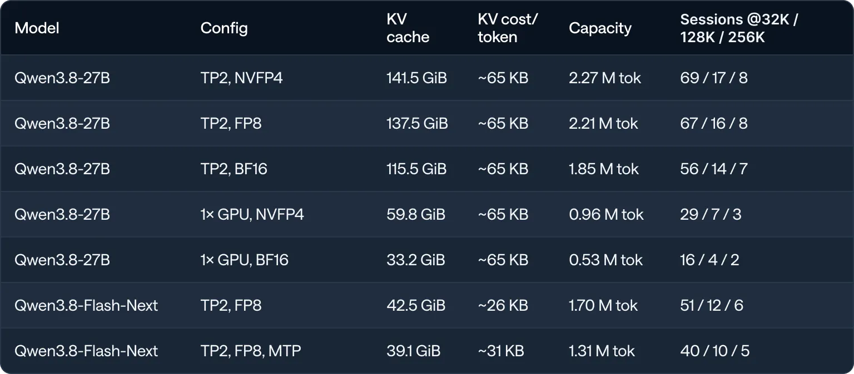Image resolution: width=854 pixels, height=374 pixels.
Task: Select the 1× GPU, NVFP4 cell
Action: pyautogui.click(x=252, y=214)
